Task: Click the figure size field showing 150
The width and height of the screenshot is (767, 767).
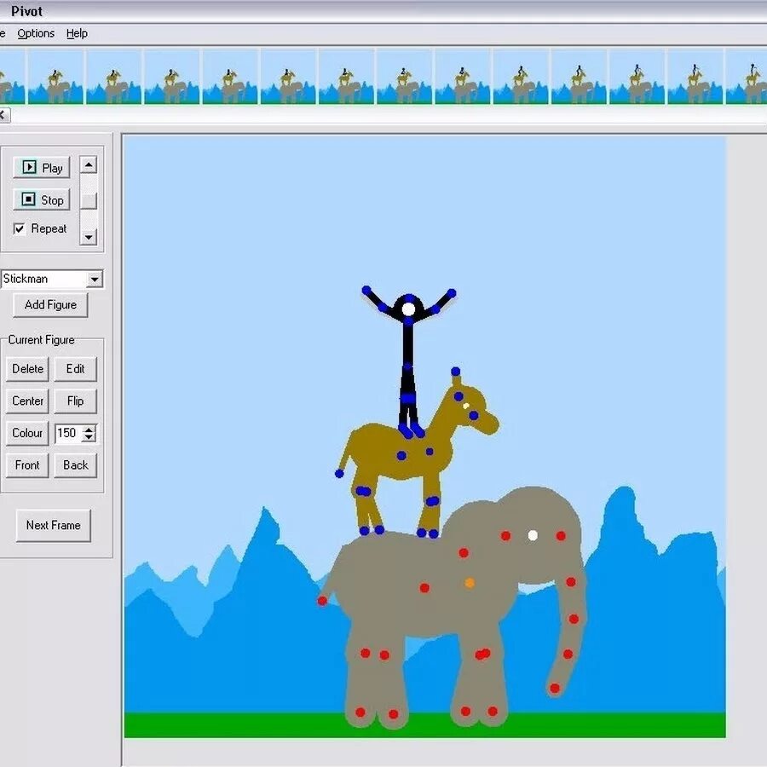Action: [x=68, y=433]
